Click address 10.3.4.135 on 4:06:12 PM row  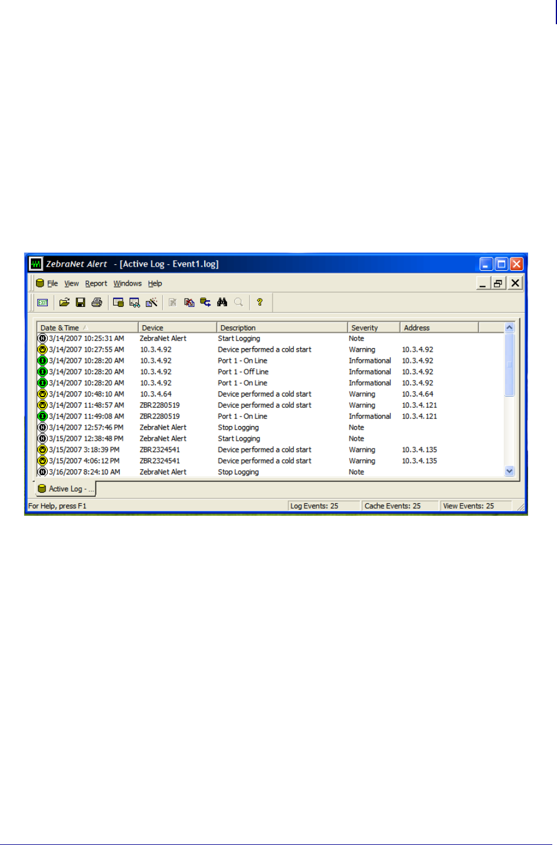click(420, 461)
